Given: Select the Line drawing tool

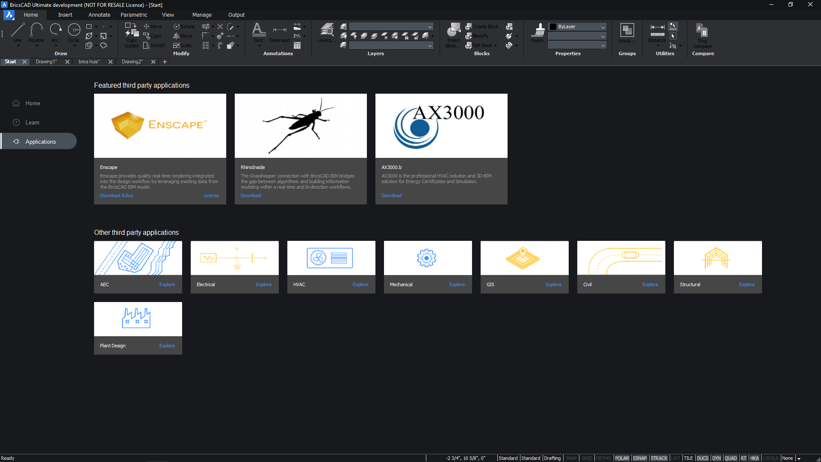Looking at the screenshot, I should (18, 32).
